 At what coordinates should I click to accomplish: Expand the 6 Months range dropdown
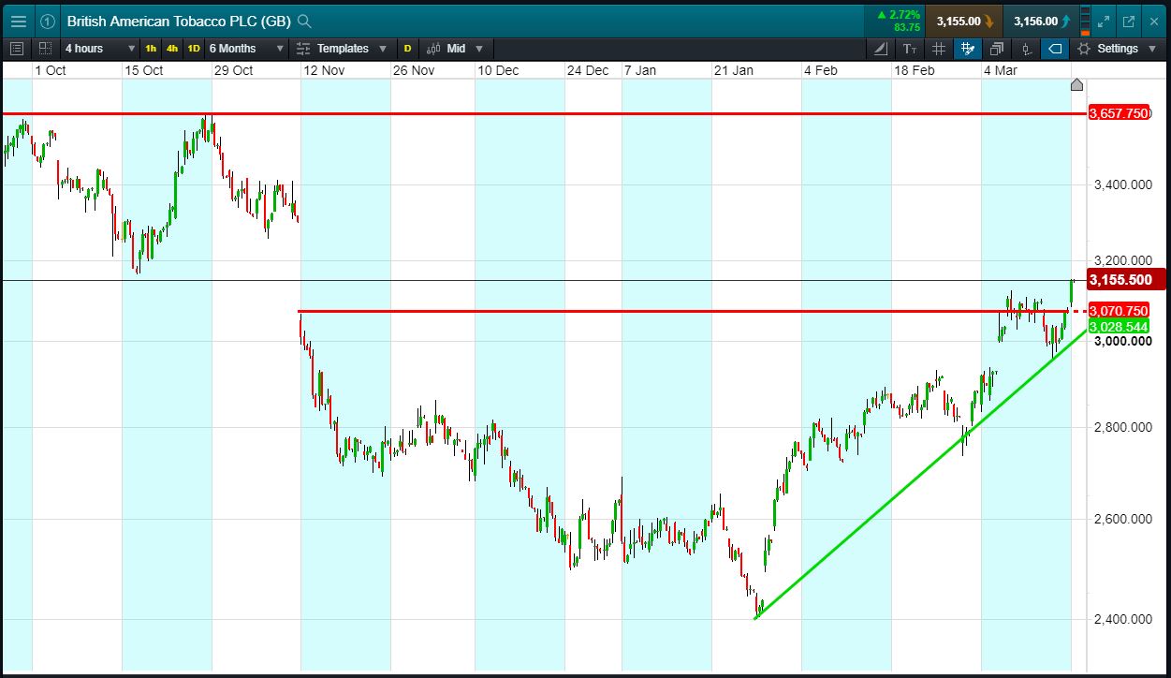[246, 49]
